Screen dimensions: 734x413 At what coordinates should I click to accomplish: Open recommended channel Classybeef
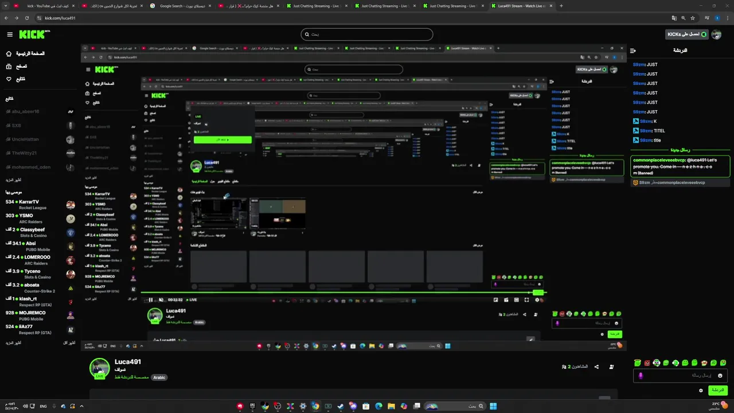(x=40, y=232)
